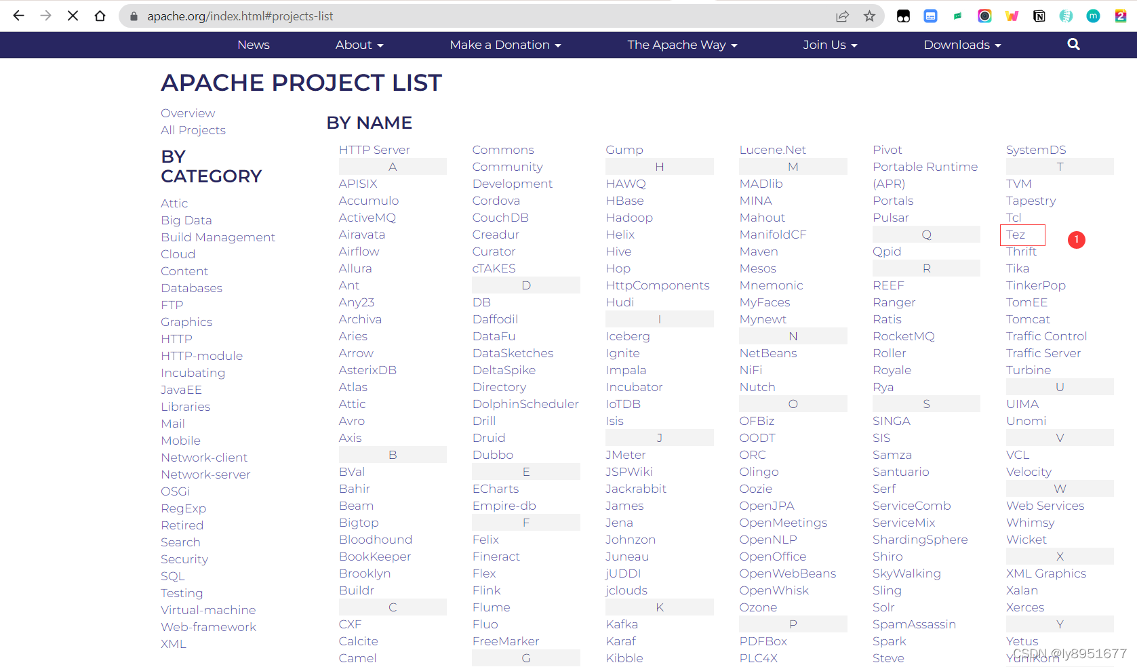Open the colorful camera lens extension
The height and width of the screenshot is (667, 1137).
(984, 16)
